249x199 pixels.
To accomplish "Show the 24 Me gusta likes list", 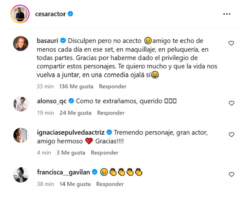I will pos(75,113).
